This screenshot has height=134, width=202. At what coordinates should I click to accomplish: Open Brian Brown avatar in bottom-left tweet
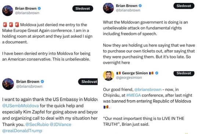click(x=8, y=84)
